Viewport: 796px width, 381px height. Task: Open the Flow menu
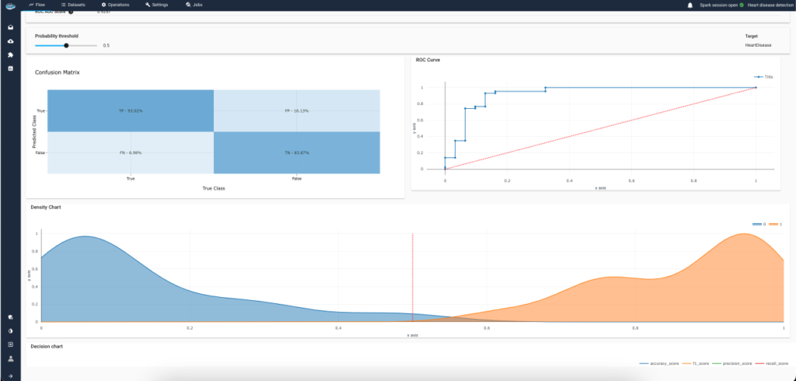[x=36, y=5]
